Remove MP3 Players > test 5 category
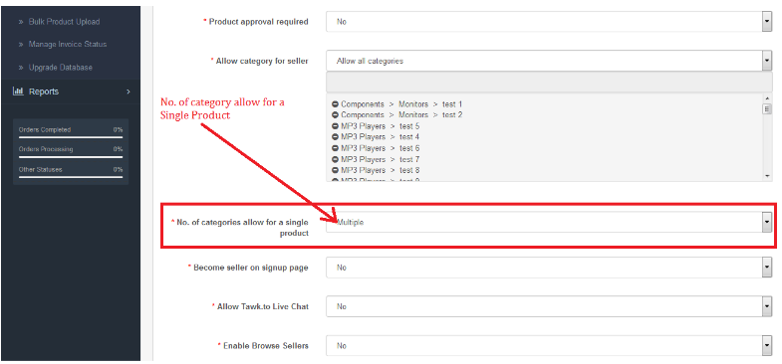Screen dimensions: 782x364 click(335, 126)
